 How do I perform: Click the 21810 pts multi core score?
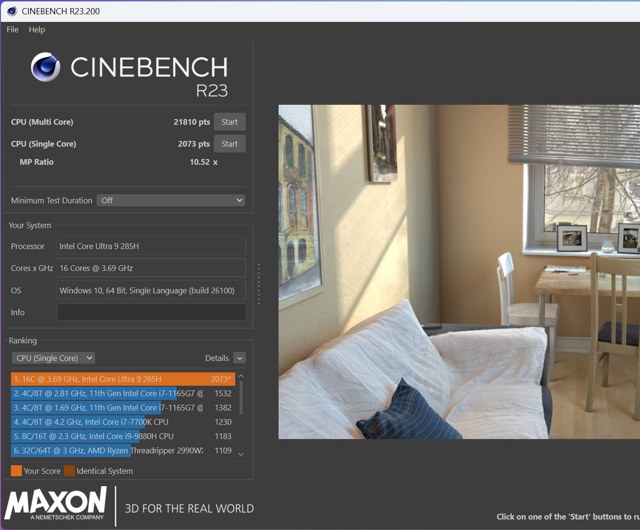pyautogui.click(x=192, y=122)
